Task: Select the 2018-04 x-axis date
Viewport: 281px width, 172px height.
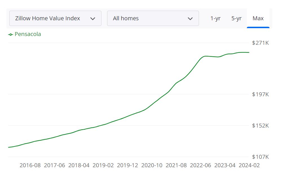Action: pyautogui.click(x=79, y=165)
